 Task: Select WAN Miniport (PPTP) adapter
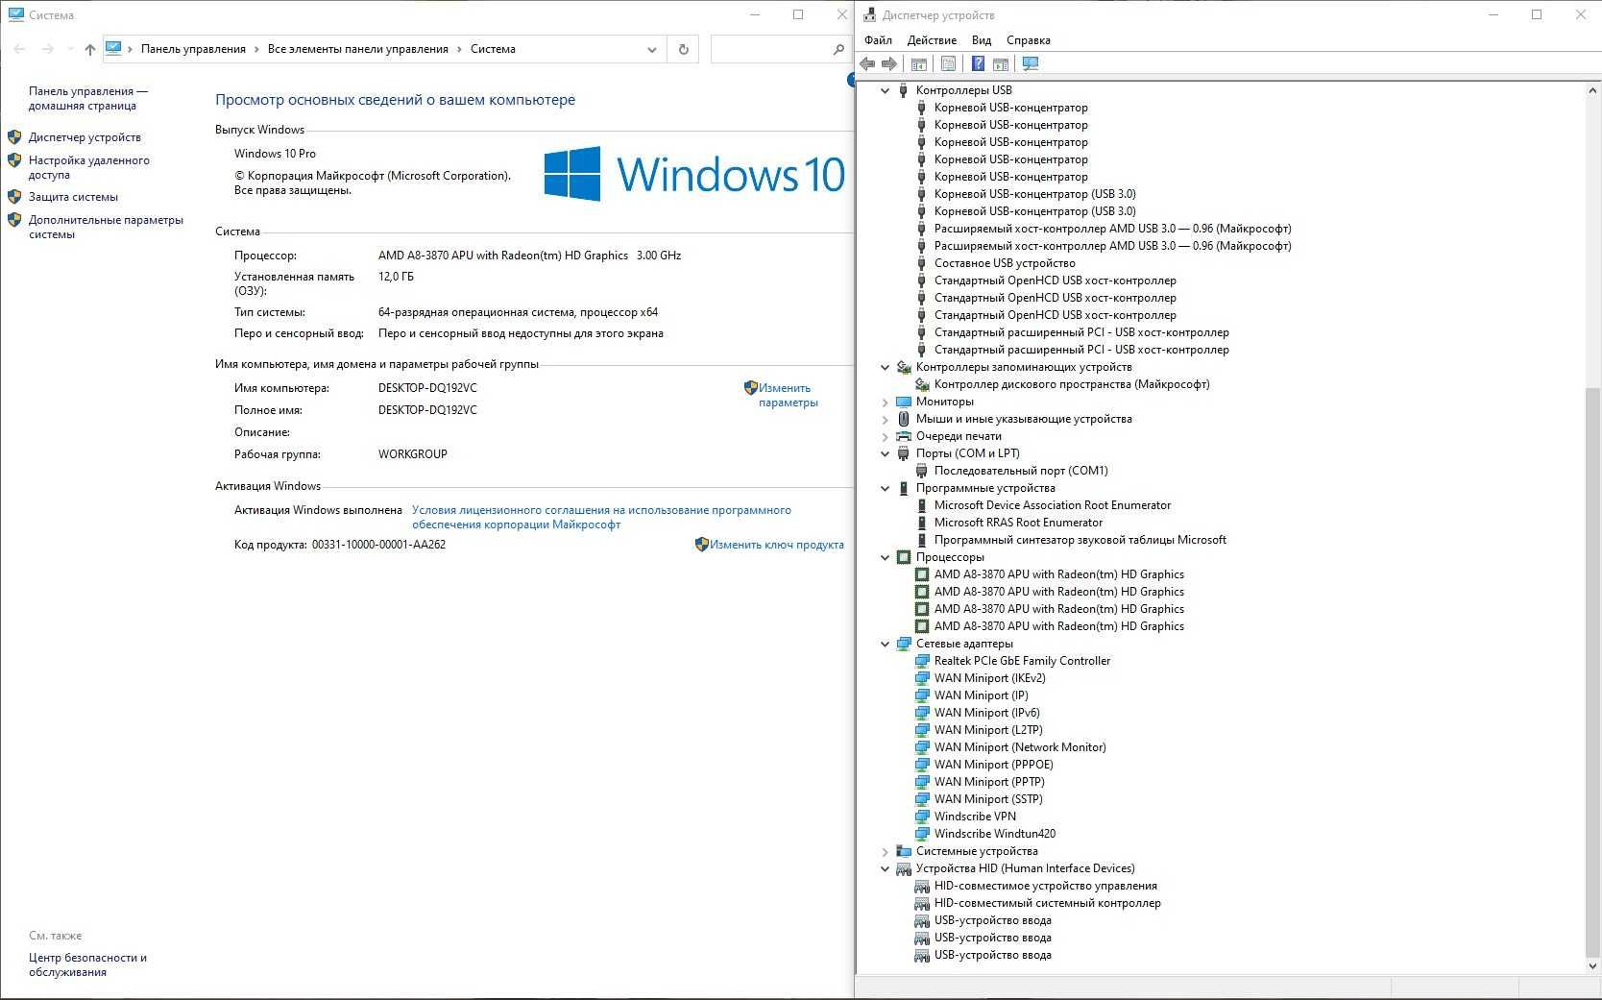click(989, 782)
